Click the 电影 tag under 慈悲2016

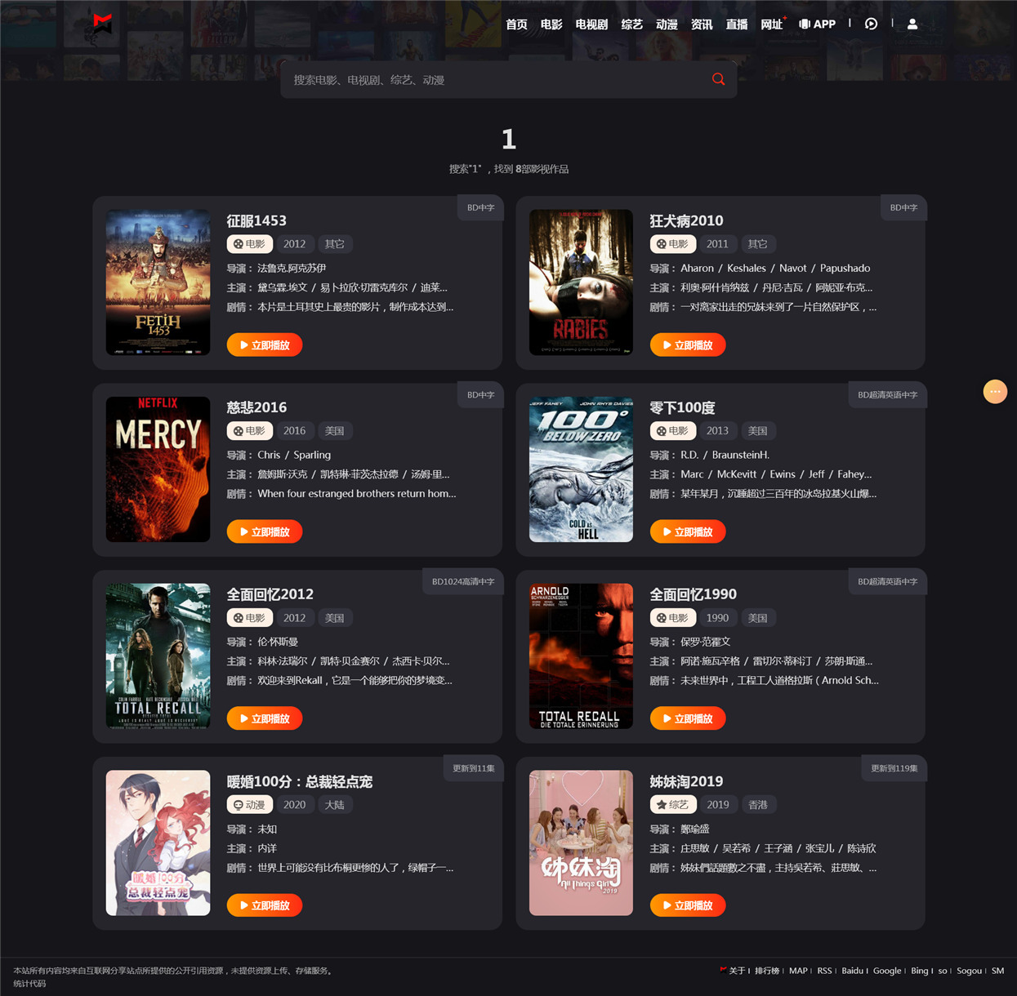(x=250, y=431)
